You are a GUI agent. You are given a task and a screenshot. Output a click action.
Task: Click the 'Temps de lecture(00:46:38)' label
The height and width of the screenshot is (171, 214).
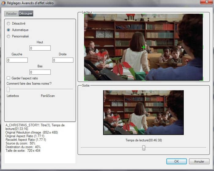[x=144, y=140]
